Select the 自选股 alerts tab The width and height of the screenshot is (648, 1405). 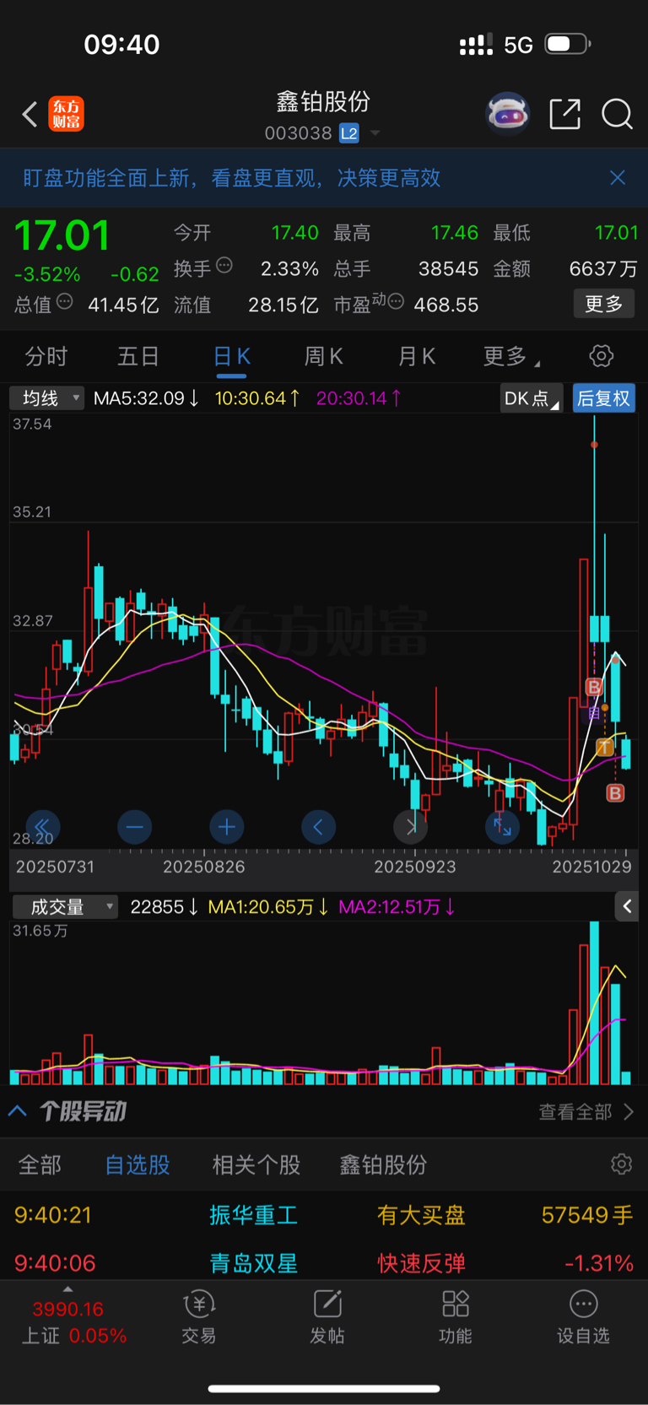[138, 1165]
